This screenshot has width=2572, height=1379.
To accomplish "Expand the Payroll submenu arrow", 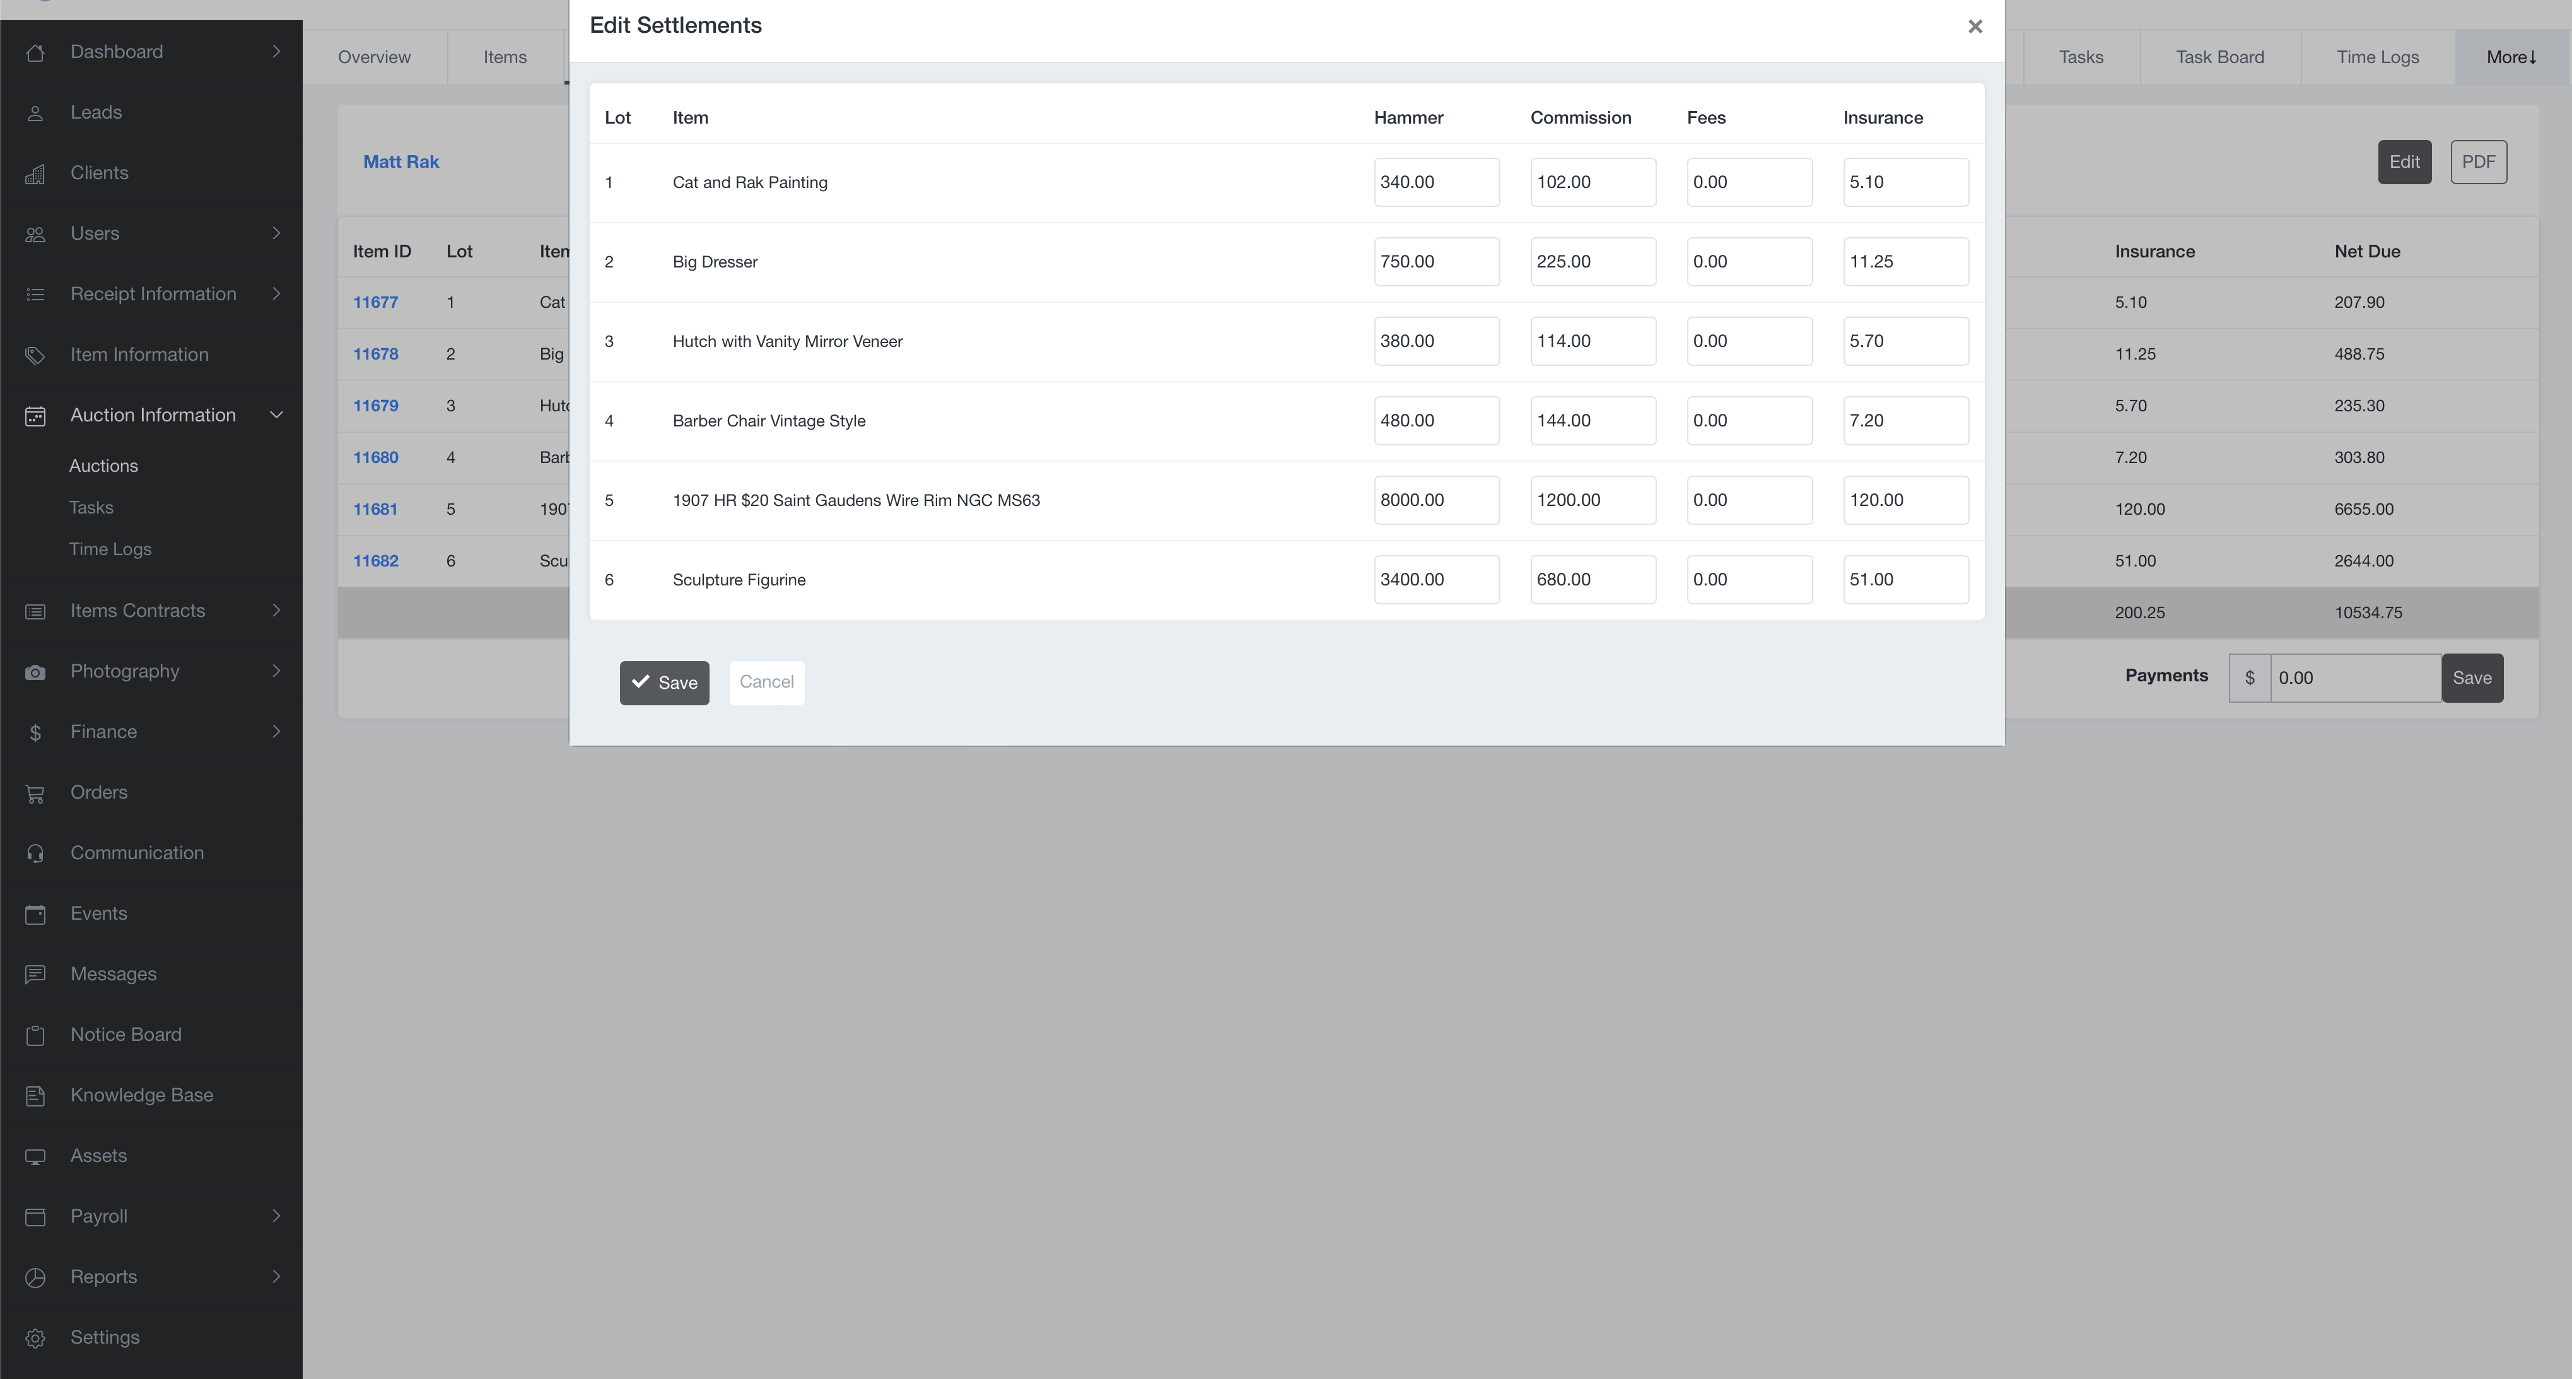I will (x=277, y=1216).
